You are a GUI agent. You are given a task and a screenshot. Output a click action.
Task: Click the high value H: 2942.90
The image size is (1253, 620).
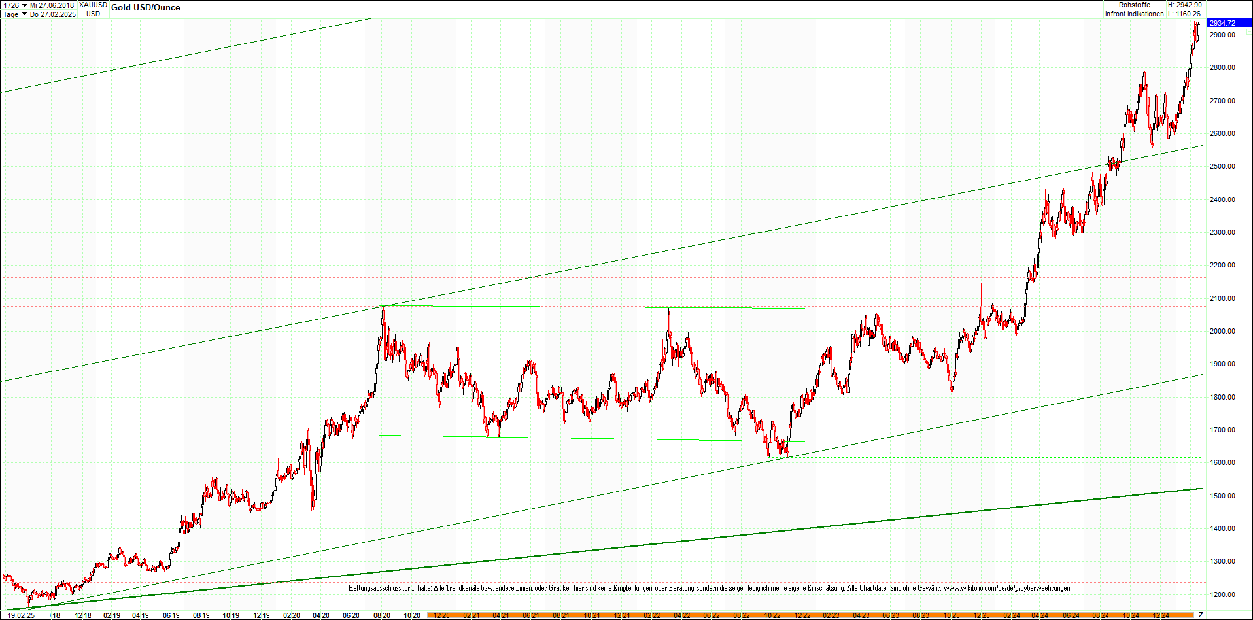pos(1185,5)
